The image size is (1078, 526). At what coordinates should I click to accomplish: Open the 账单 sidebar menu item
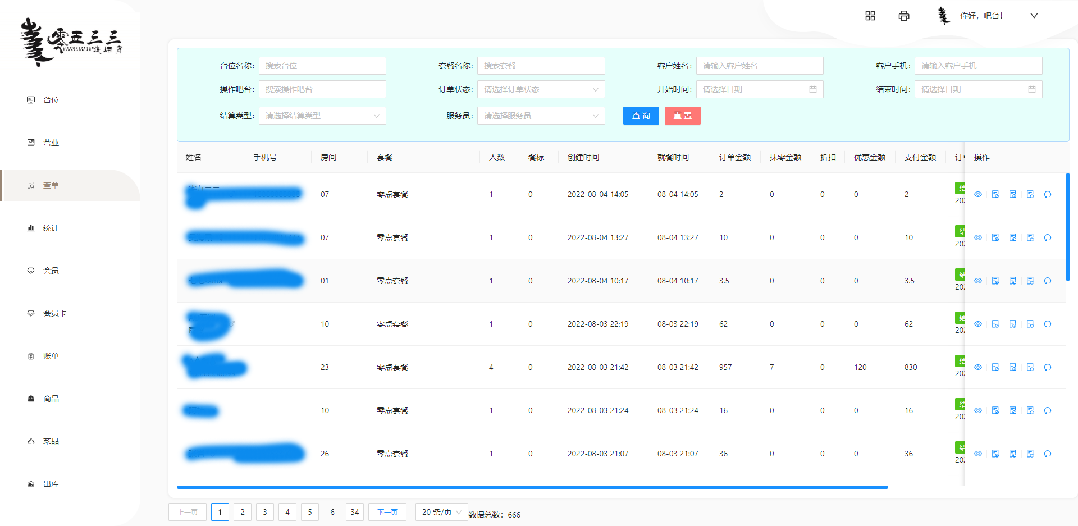pyautogui.click(x=51, y=356)
